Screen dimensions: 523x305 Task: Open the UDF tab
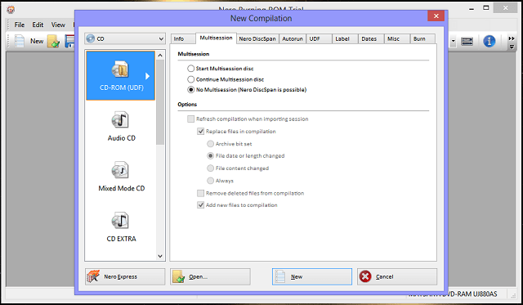point(320,38)
